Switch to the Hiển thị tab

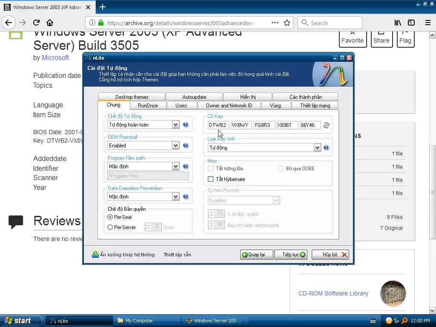coord(248,97)
